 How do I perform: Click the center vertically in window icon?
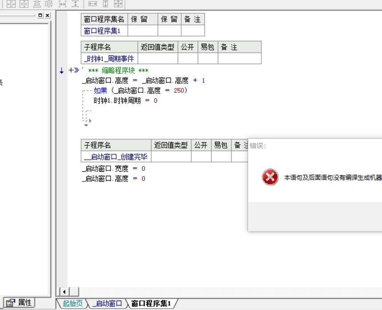(24, 4)
